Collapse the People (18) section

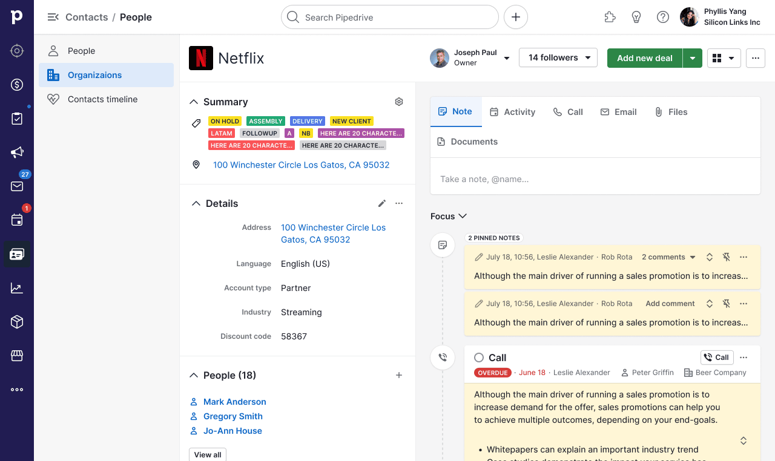(x=194, y=375)
